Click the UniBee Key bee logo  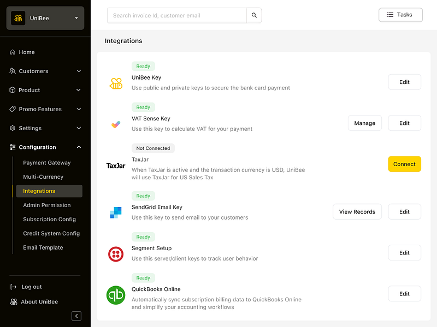coord(116,83)
